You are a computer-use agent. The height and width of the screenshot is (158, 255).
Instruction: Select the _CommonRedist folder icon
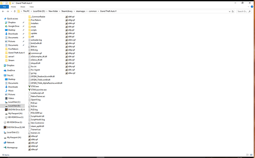tap(30, 17)
